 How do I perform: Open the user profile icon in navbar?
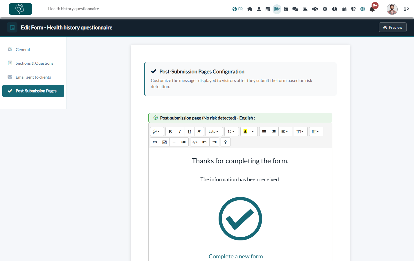pos(259,9)
